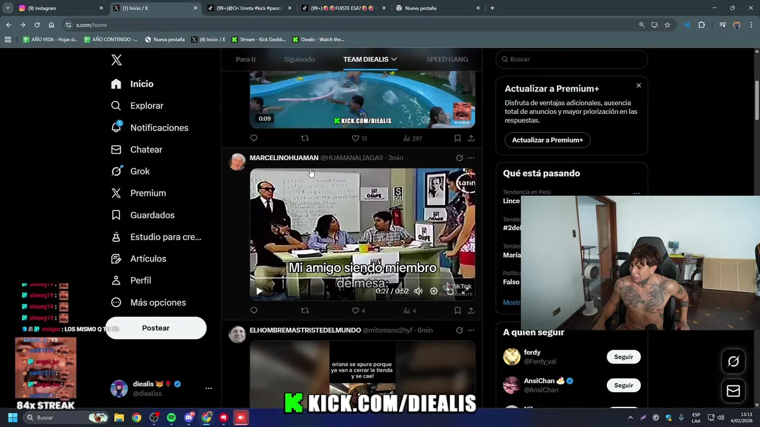Open new browser tab with plus
The width and height of the screenshot is (760, 427).
pyautogui.click(x=492, y=8)
